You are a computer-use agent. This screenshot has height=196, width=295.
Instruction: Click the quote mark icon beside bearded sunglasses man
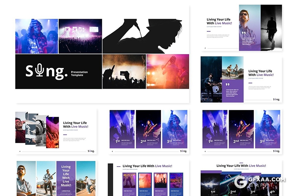pos(244,33)
